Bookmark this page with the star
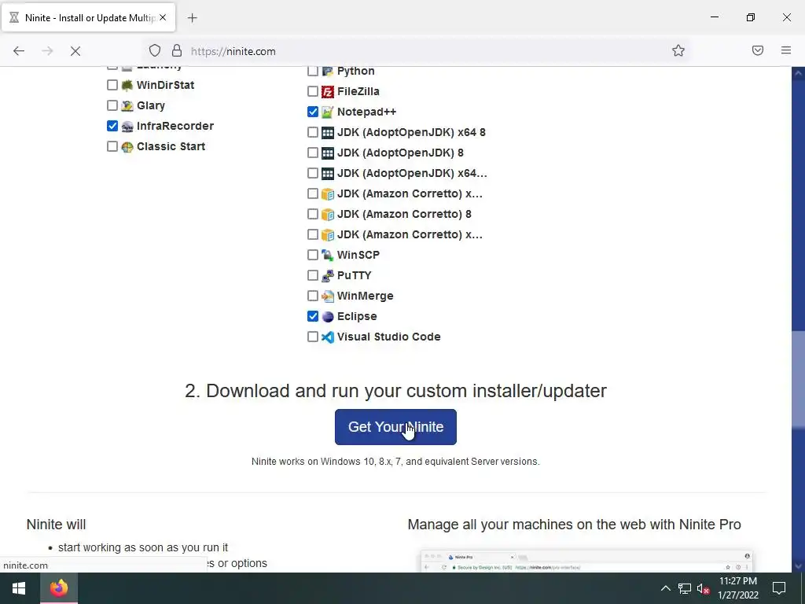 point(678,50)
